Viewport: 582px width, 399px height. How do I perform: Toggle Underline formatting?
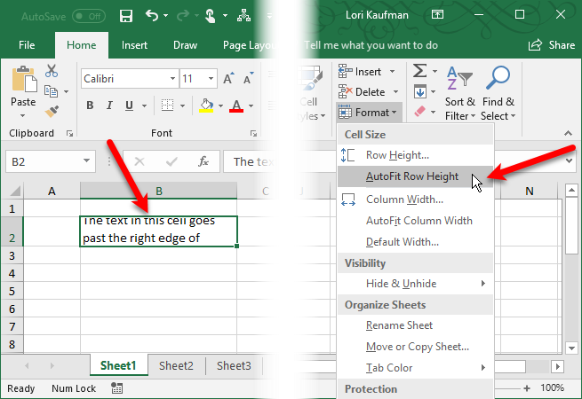129,106
